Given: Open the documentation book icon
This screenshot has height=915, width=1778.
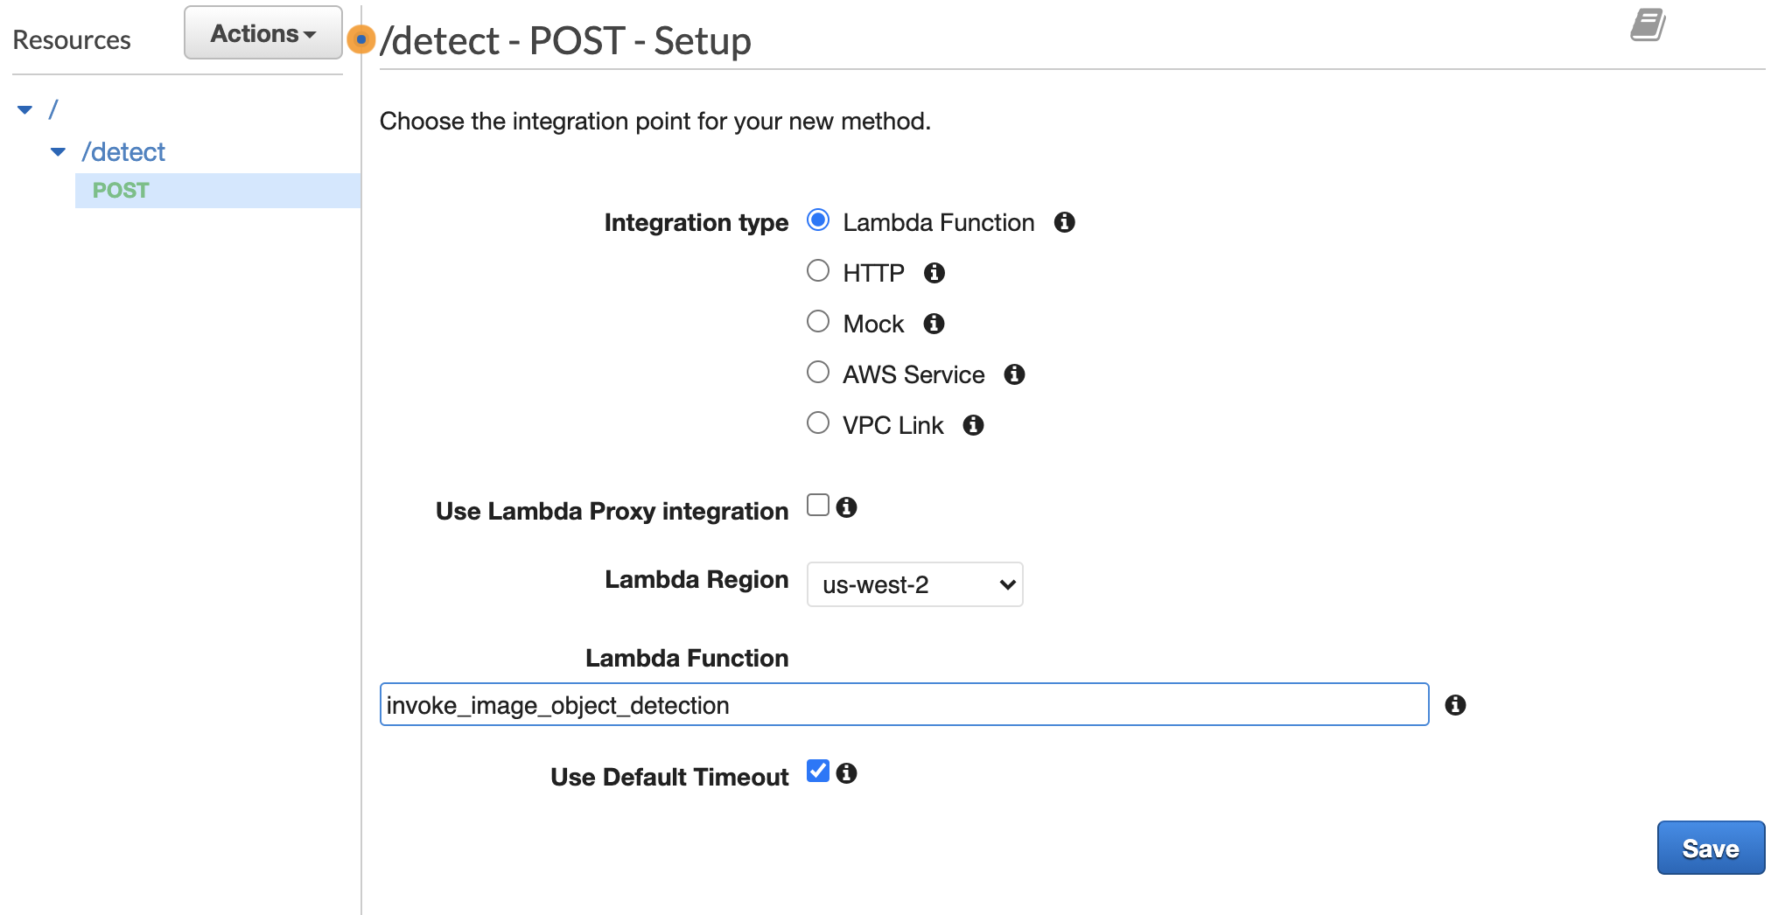Looking at the screenshot, I should coord(1648,24).
